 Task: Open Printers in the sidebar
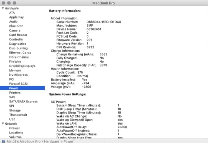point(15,93)
